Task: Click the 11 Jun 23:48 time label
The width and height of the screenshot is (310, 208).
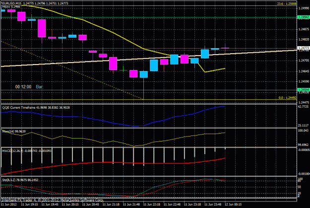Action: click(x=213, y=204)
